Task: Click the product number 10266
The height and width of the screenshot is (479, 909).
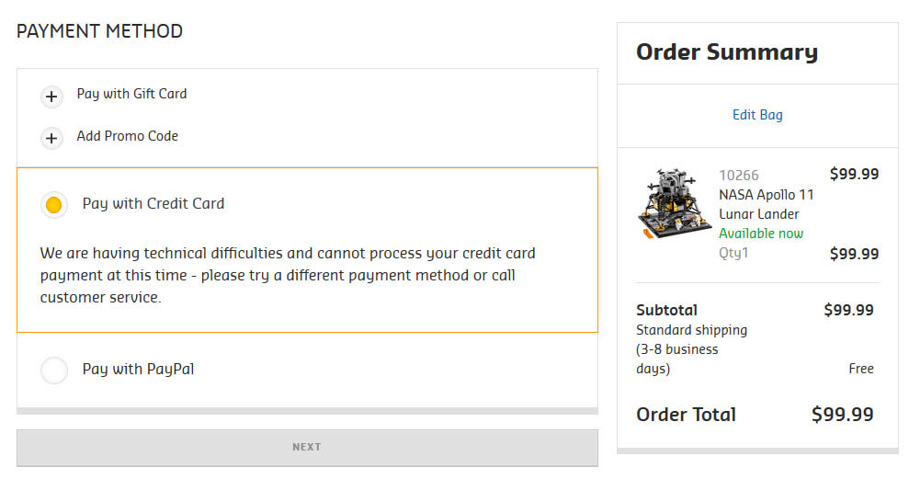Action: [739, 175]
